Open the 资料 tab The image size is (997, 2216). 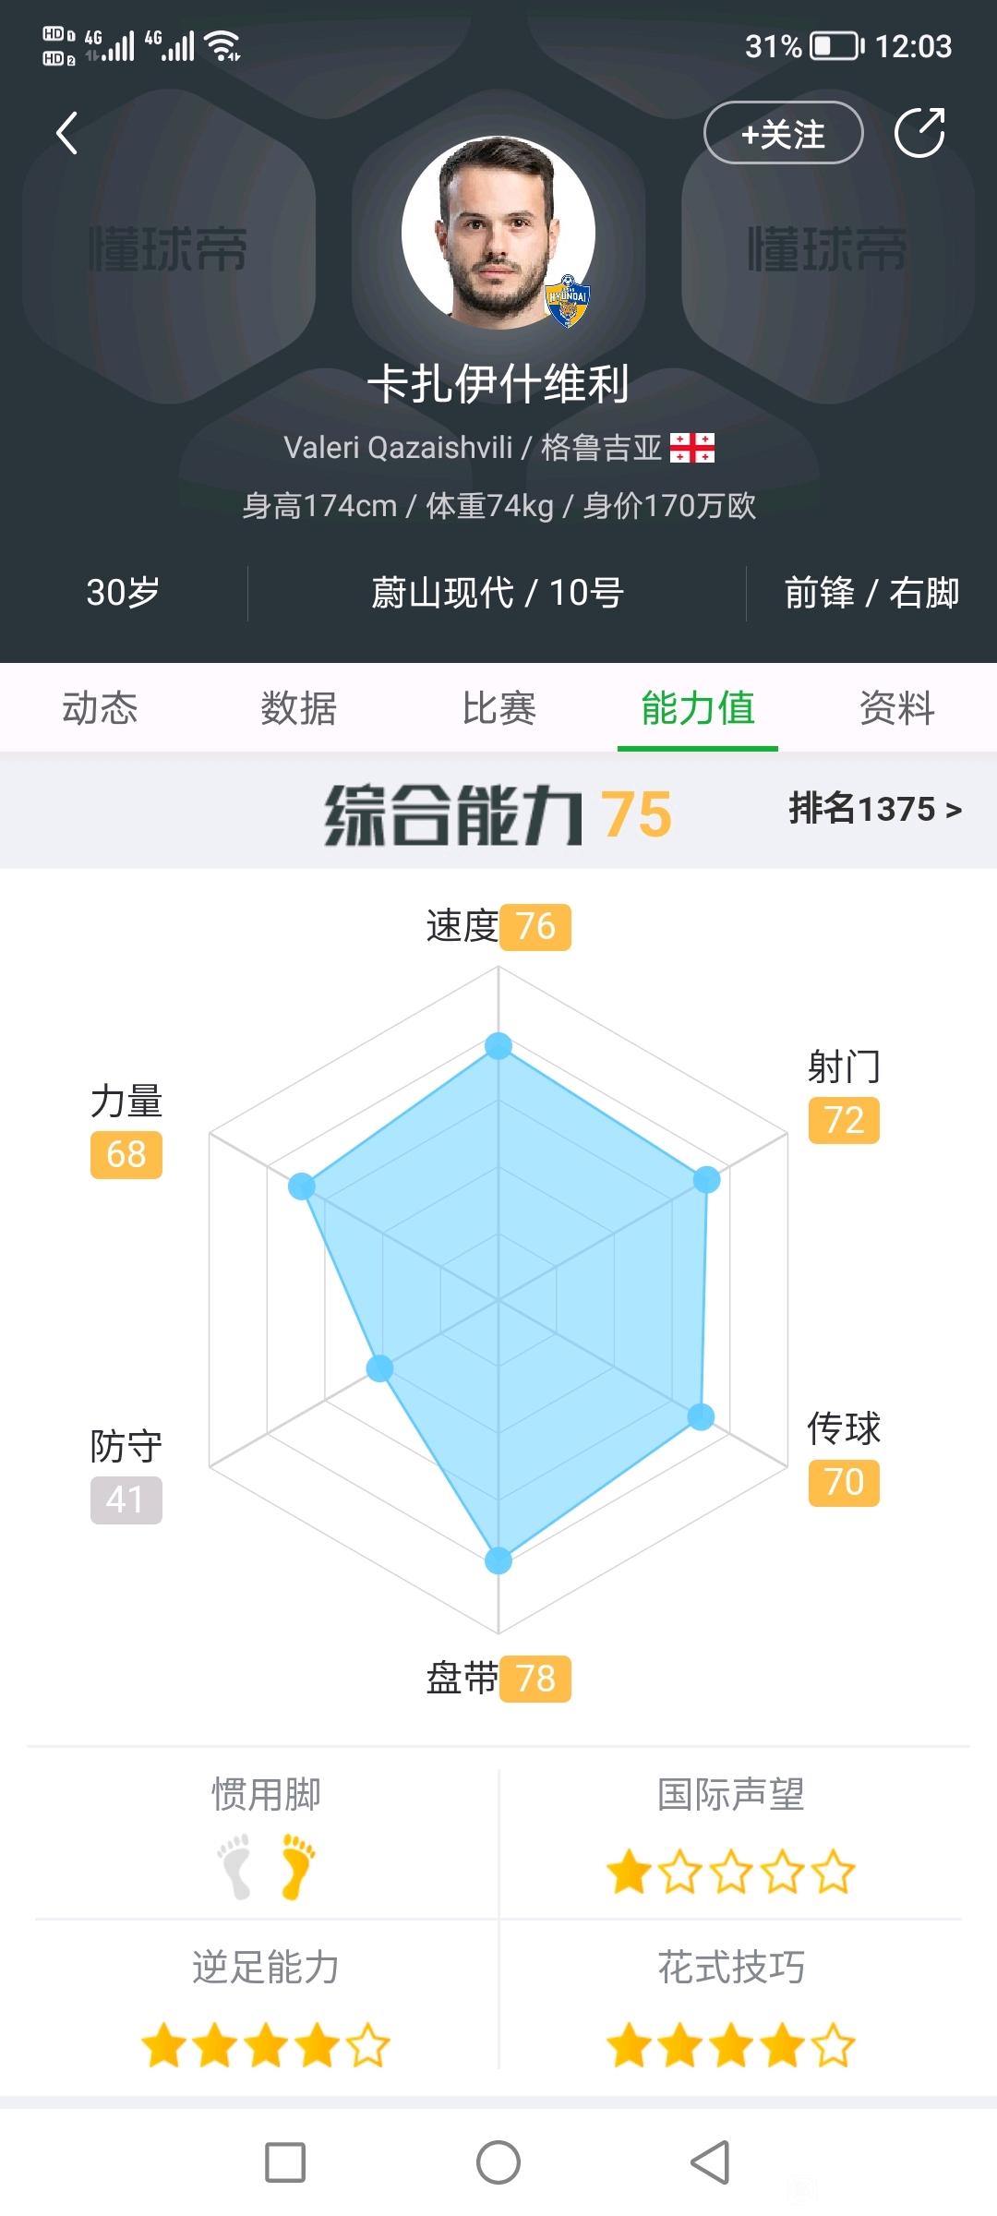[897, 708]
